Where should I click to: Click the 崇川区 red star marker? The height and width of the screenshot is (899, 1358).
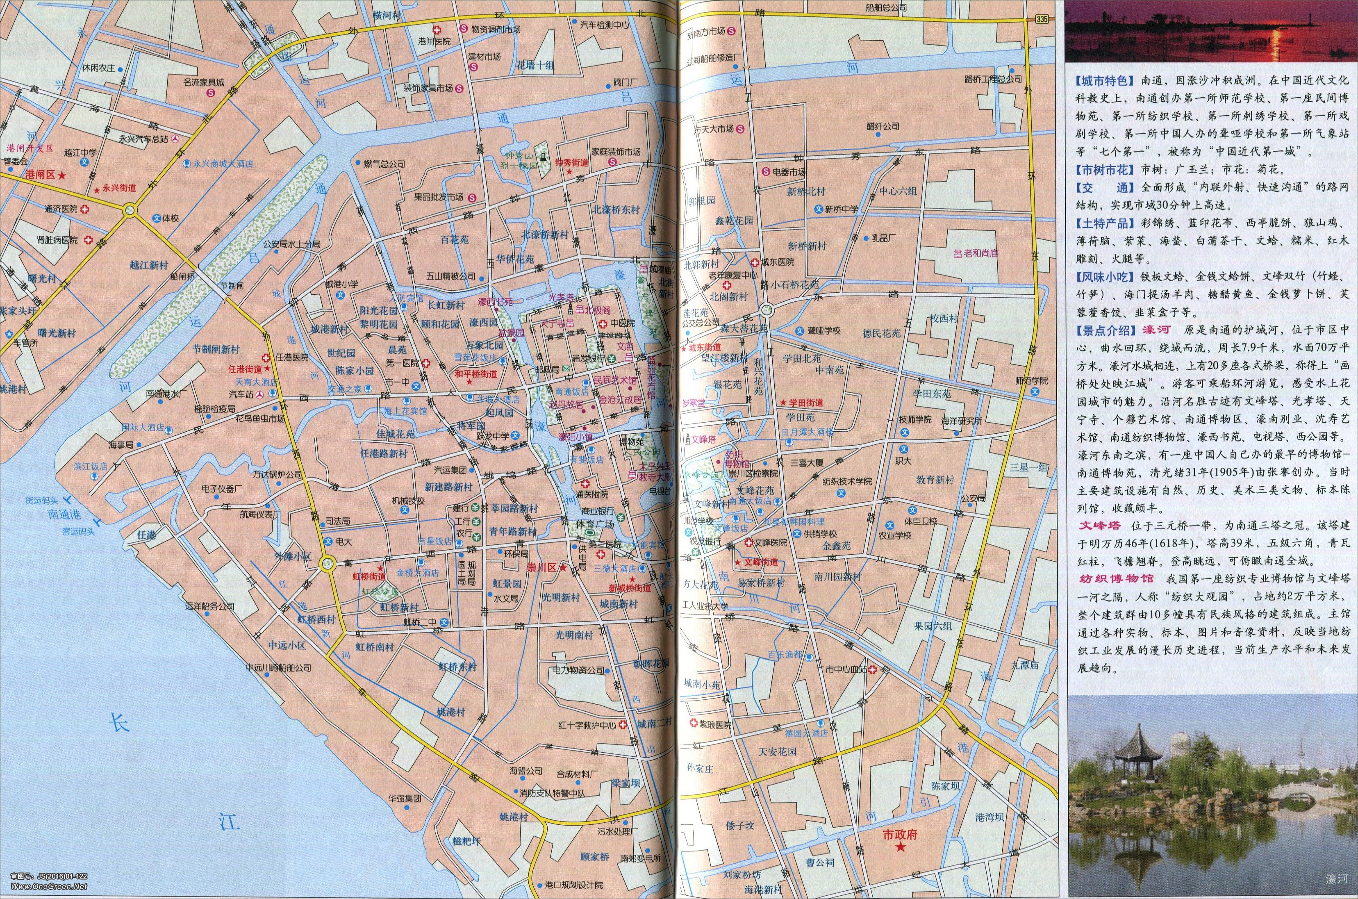[x=564, y=568]
